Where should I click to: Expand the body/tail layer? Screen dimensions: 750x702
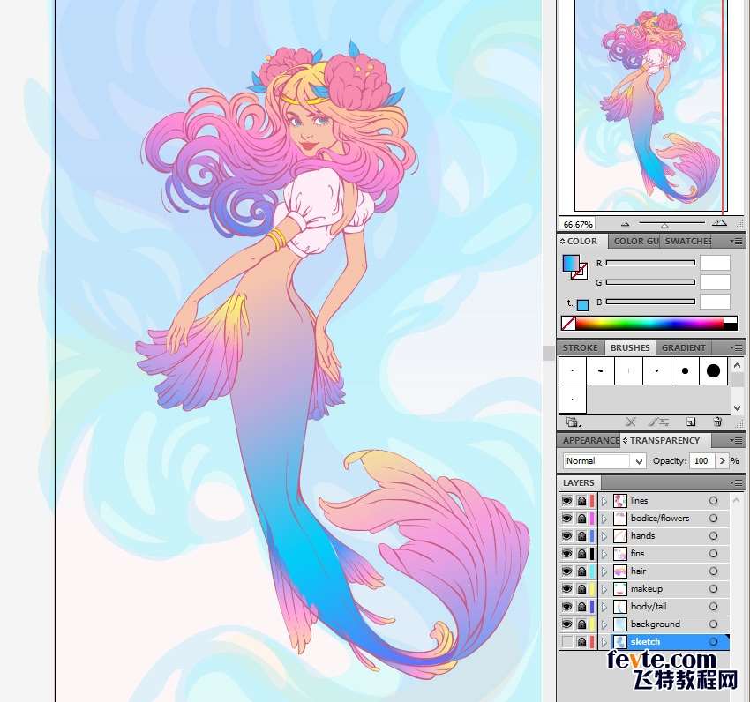click(x=604, y=607)
